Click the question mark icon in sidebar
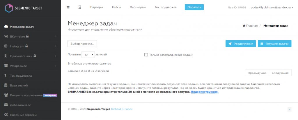298x120 pixels. pyautogui.click(x=6, y=75)
